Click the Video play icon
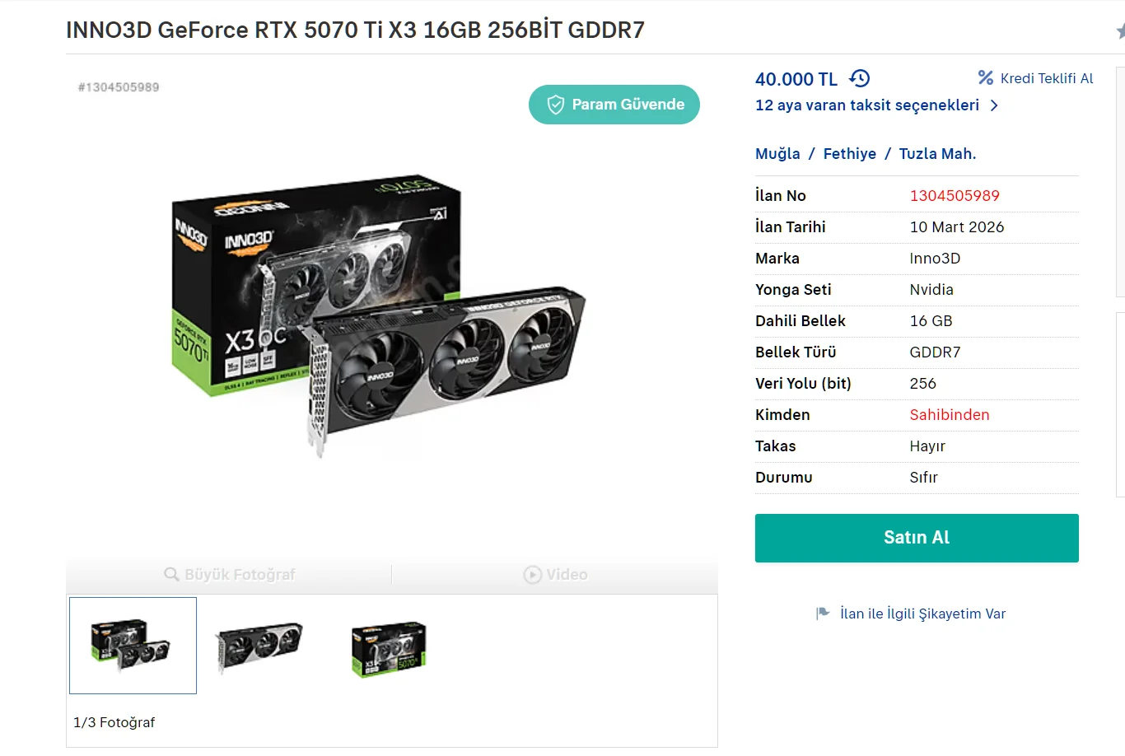1125x756 pixels. 533,574
